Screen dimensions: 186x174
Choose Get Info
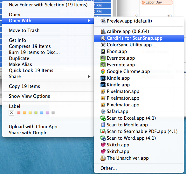(x=48, y=40)
